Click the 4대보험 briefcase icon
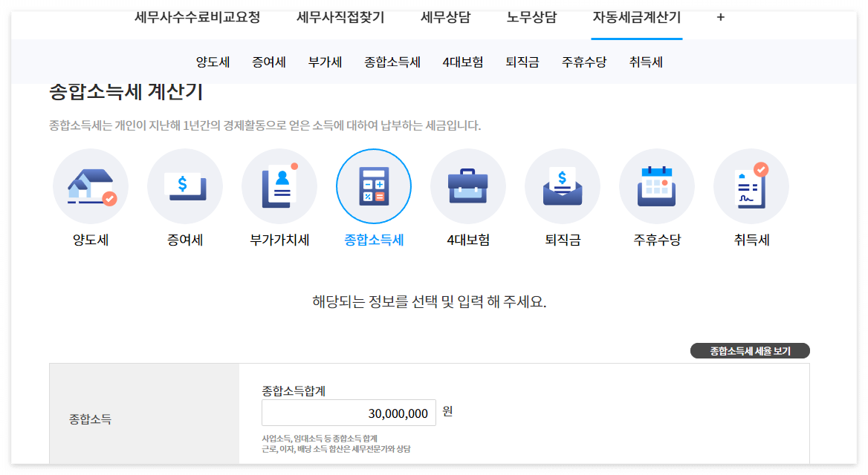The width and height of the screenshot is (868, 475). pyautogui.click(x=468, y=186)
